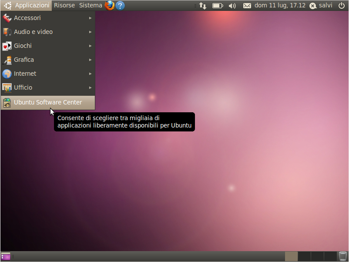Launch Ubuntu Software Center from the menu
Viewport: 349px width, 262px height.
click(x=48, y=102)
